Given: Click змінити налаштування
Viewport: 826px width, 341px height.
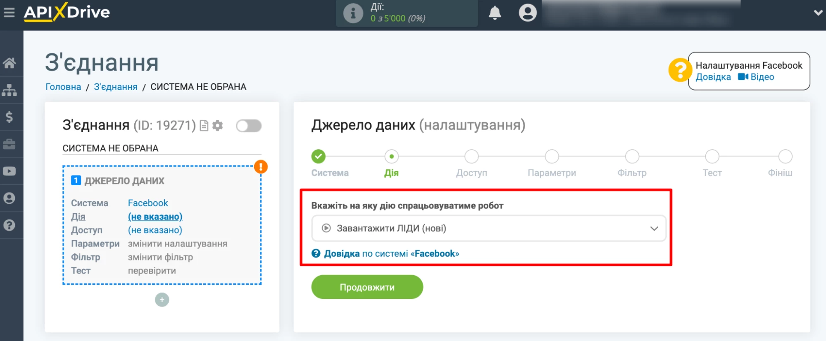Looking at the screenshot, I should pos(178,244).
